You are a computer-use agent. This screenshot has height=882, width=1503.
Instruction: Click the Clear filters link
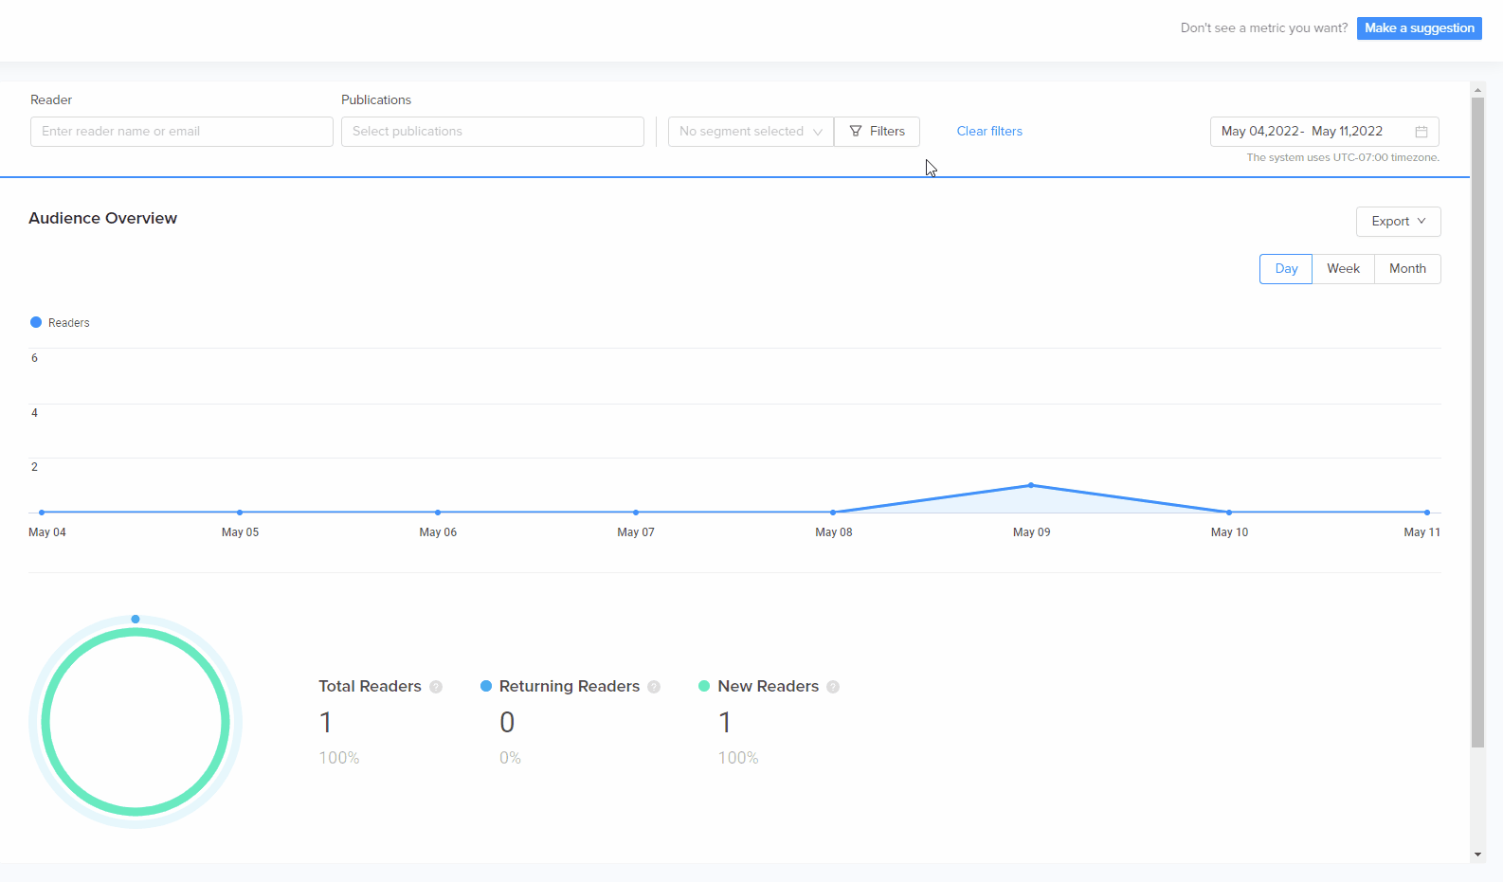pyautogui.click(x=989, y=132)
